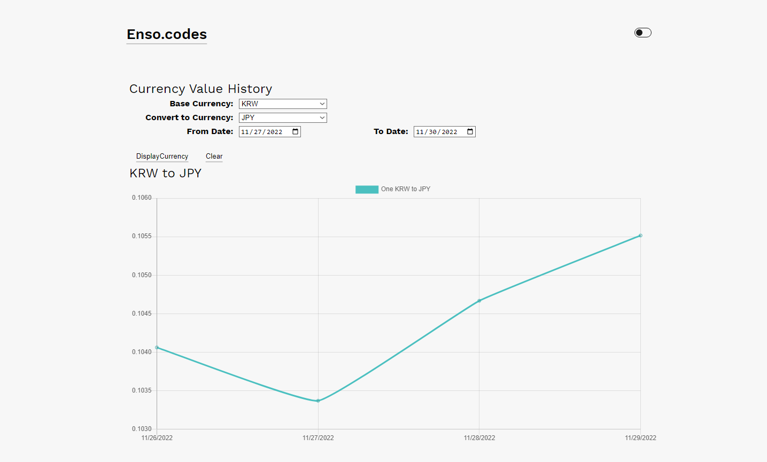Click the chevron arrow of JPY dropdown
The width and height of the screenshot is (767, 462).
pyautogui.click(x=322, y=118)
